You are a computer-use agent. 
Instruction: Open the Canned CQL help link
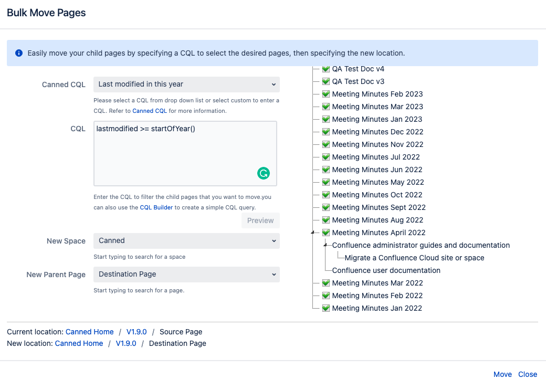(x=150, y=111)
